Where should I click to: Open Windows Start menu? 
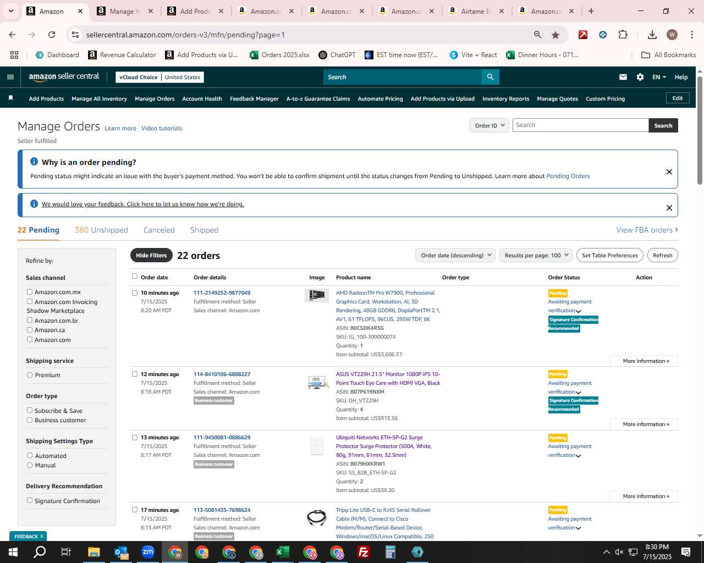13,552
